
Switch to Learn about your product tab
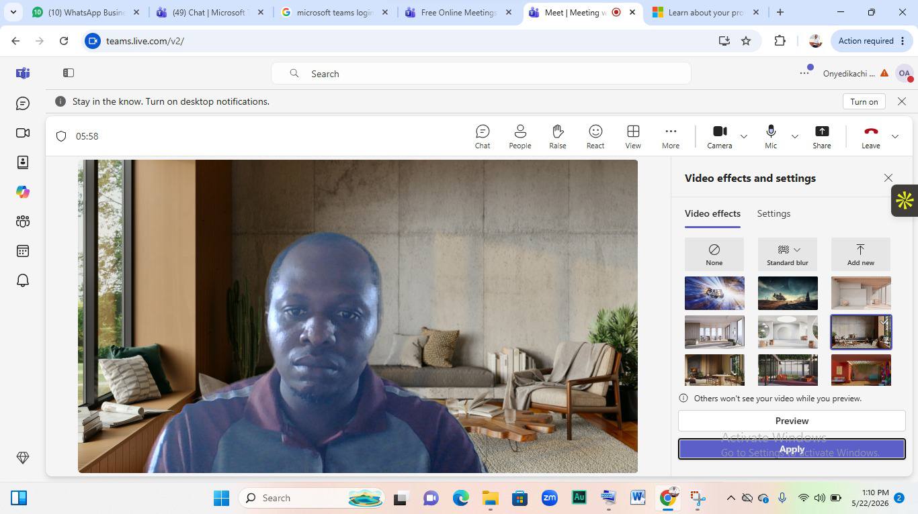[706, 12]
